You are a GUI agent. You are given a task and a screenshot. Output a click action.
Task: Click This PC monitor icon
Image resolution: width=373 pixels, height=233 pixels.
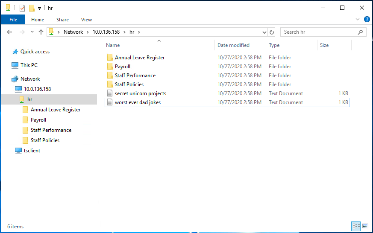tap(15, 65)
